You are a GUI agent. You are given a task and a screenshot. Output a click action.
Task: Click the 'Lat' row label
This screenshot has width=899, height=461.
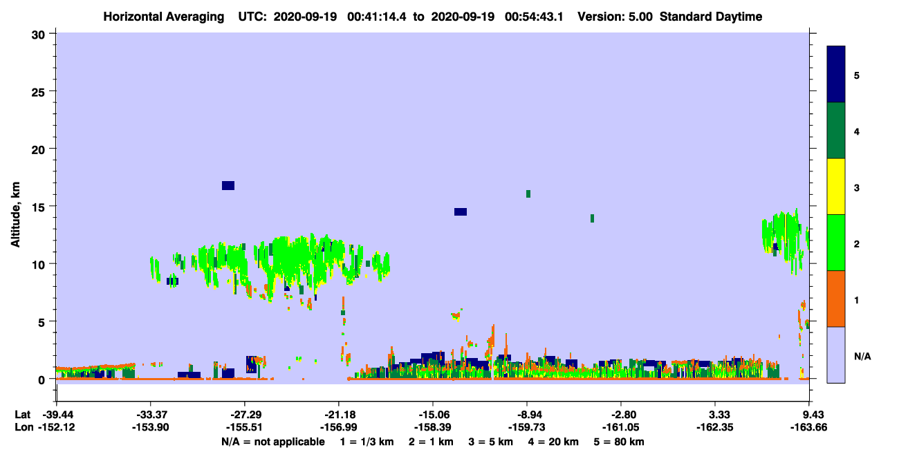click(22, 415)
